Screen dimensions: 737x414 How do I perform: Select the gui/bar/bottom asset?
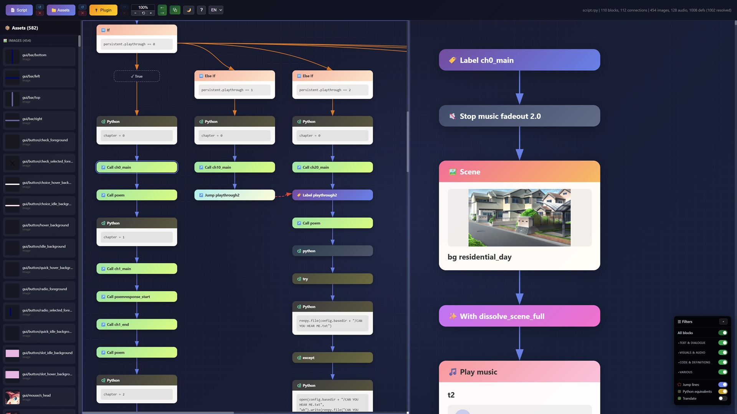pyautogui.click(x=39, y=57)
